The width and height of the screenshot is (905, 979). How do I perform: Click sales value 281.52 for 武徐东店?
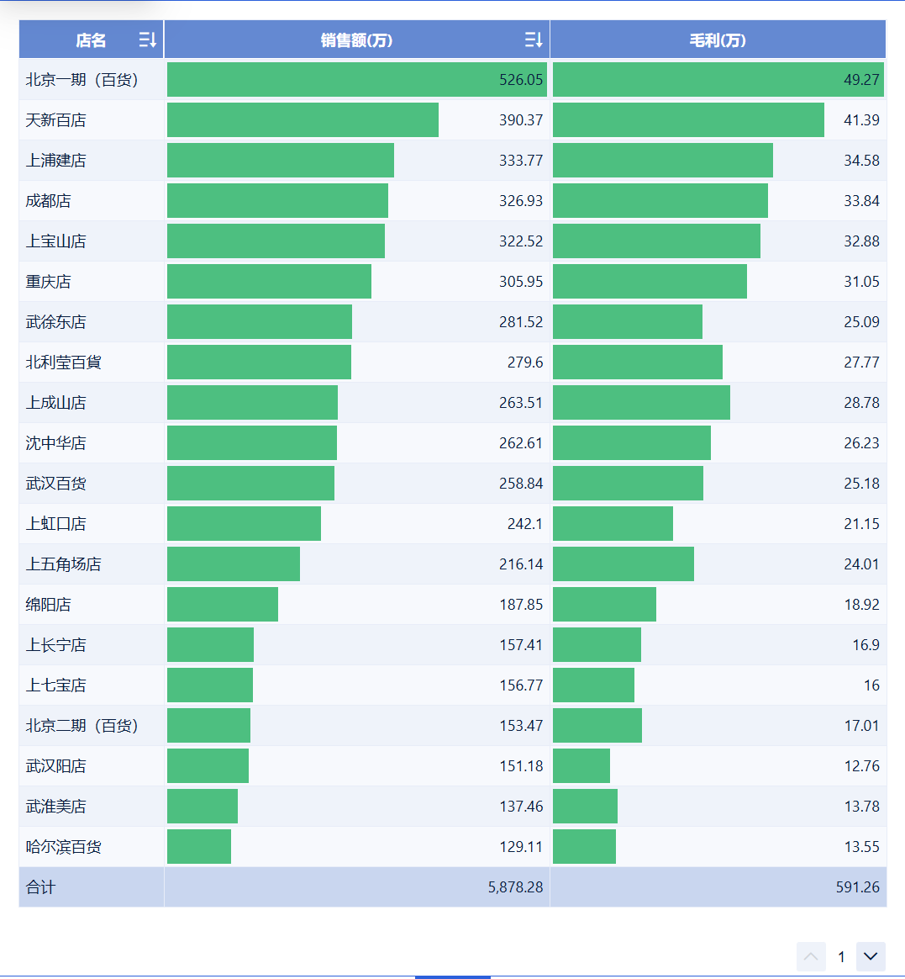pos(521,322)
